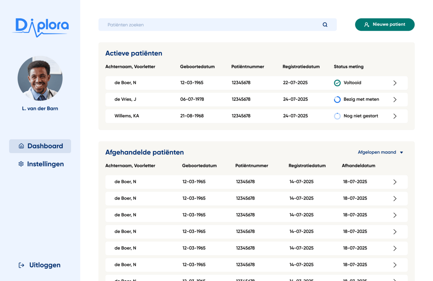Expand the de Vries, J patient row chevron
Image resolution: width=433 pixels, height=281 pixels.
click(395, 100)
